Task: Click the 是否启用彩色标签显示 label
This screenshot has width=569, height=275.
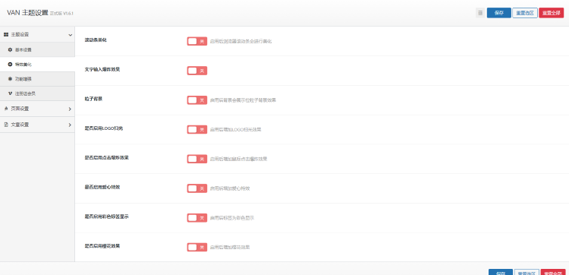Action: tap(106, 217)
